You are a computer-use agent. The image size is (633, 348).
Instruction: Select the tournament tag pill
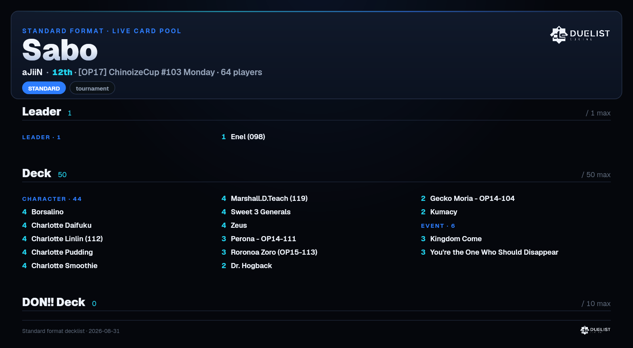coord(92,88)
